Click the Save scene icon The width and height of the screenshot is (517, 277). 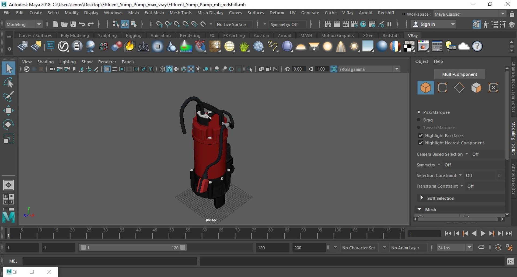tap(73, 24)
